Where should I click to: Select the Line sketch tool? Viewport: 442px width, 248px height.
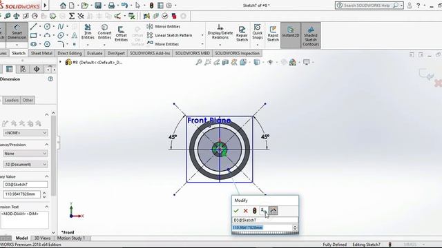point(34,26)
